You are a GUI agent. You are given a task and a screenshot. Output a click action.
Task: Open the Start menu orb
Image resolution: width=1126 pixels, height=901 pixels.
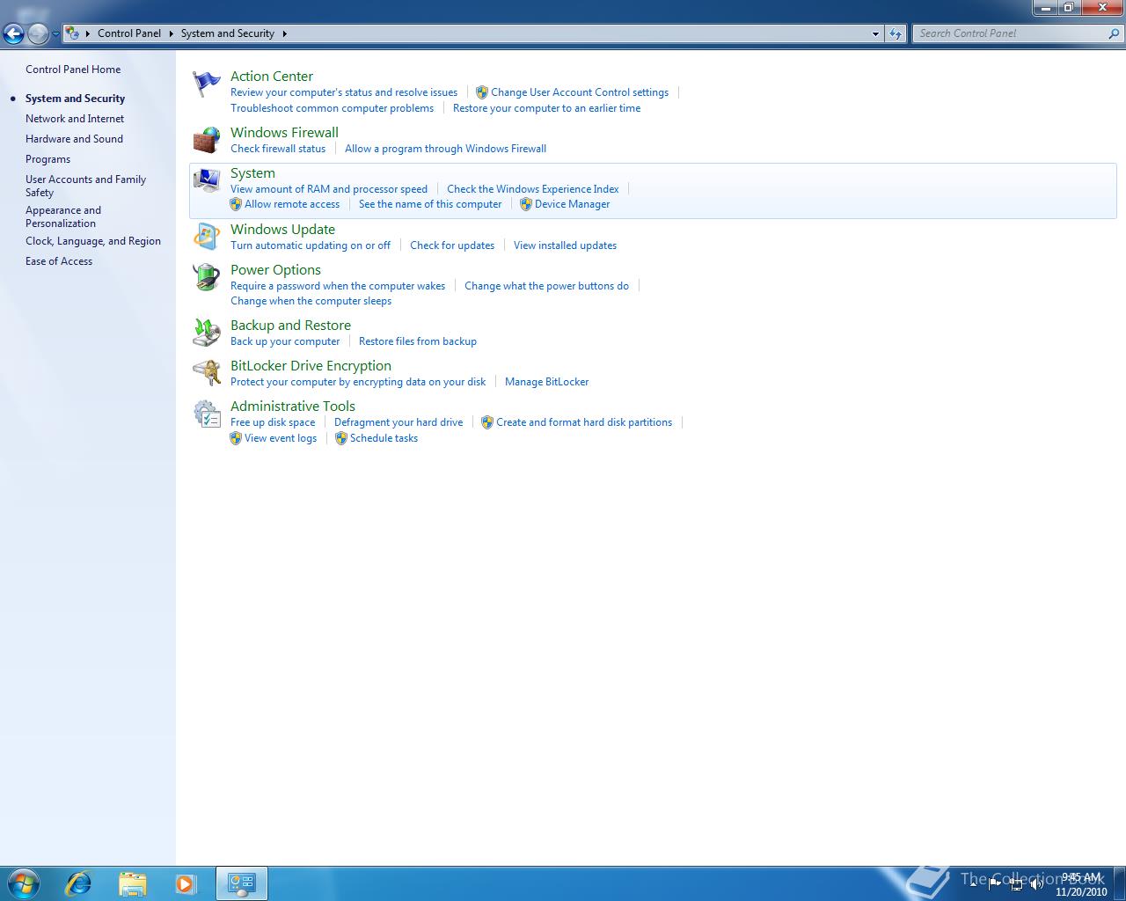(x=23, y=883)
